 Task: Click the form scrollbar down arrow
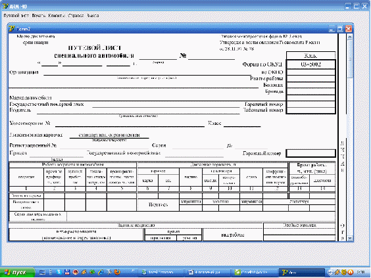[350, 238]
